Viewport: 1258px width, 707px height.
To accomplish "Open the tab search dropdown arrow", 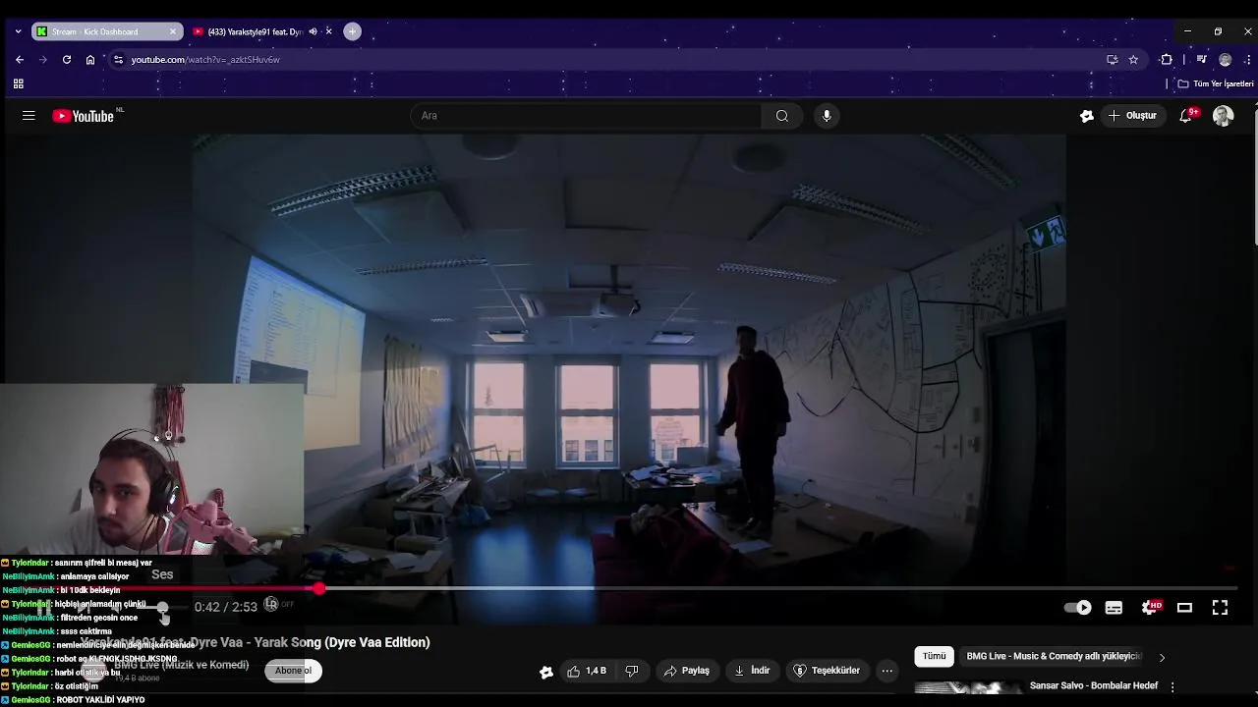I will click(x=18, y=31).
